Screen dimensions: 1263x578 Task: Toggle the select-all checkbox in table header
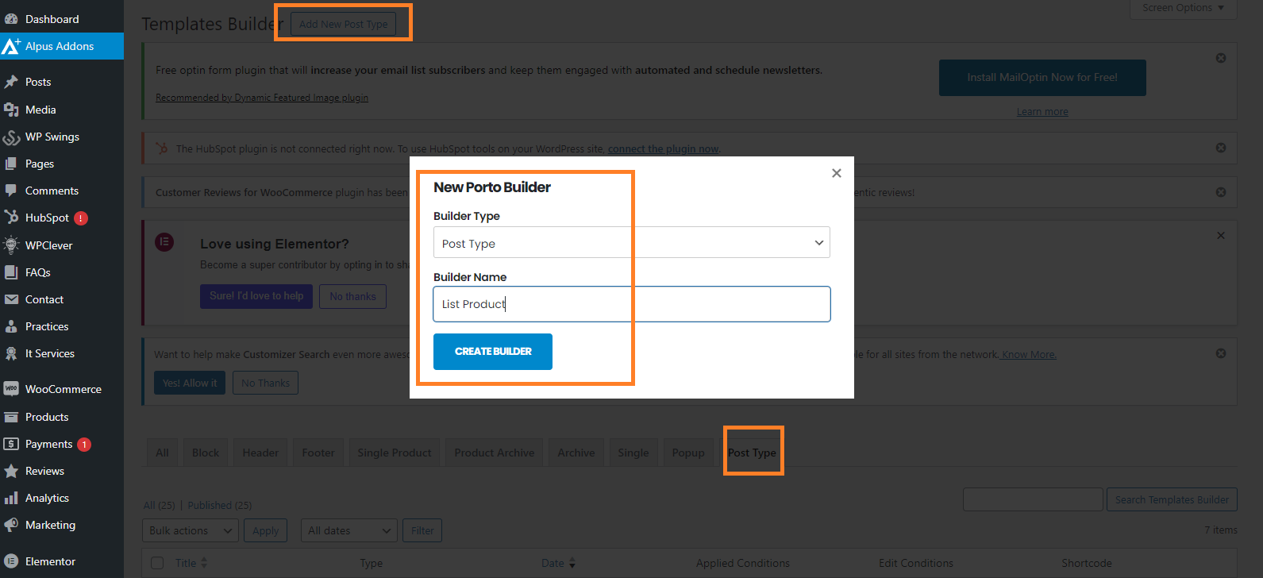point(157,563)
